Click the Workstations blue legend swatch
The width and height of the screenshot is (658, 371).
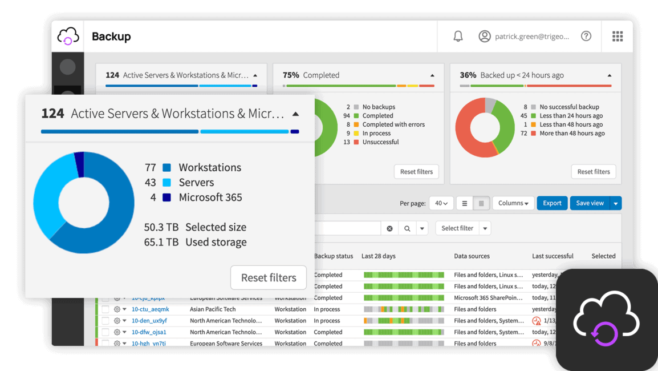[166, 168]
